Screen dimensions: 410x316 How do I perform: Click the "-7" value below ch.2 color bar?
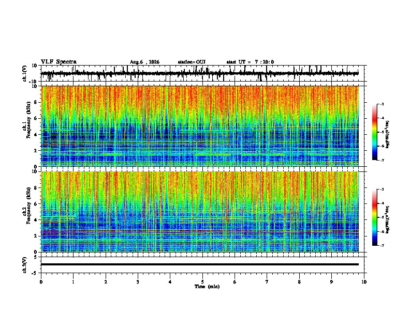point(382,245)
